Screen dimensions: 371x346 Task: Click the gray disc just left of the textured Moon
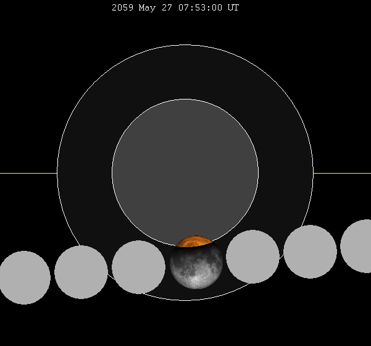click(138, 267)
